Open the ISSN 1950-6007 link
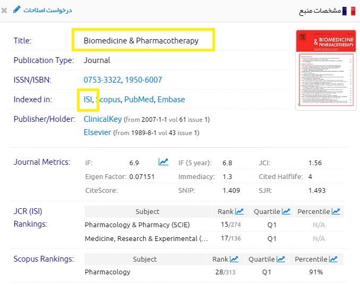This screenshot has height=286, width=360. [x=143, y=80]
